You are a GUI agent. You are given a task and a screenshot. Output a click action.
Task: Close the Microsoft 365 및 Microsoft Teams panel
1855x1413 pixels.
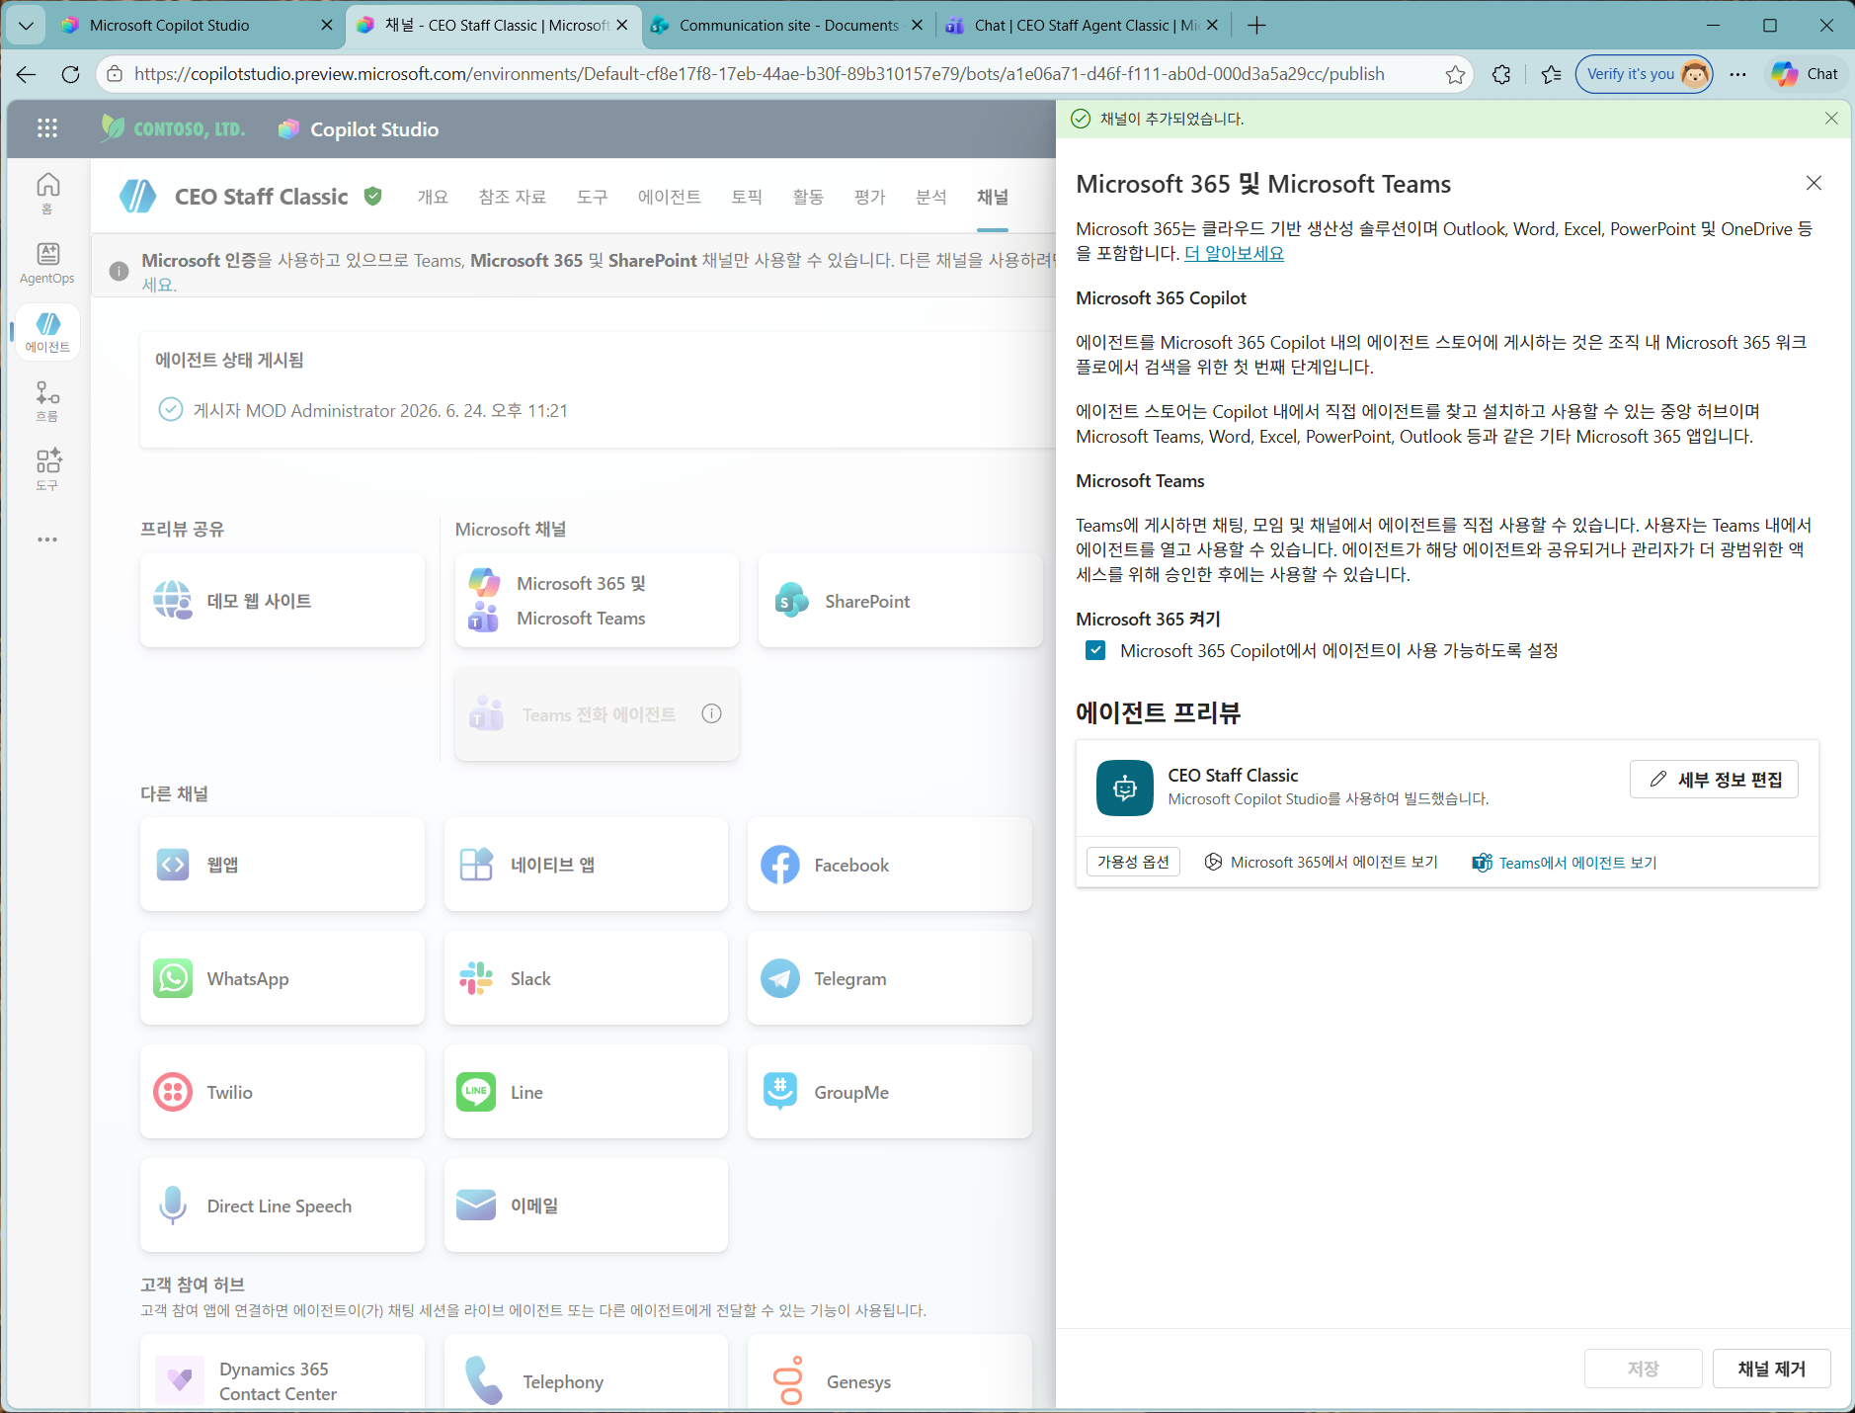point(1814,183)
